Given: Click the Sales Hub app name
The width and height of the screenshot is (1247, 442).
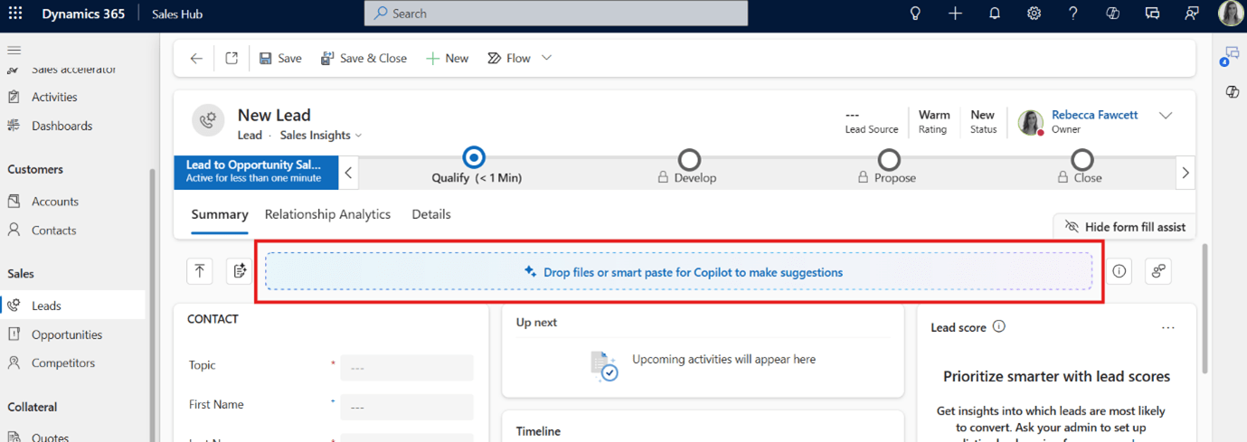Looking at the screenshot, I should (175, 14).
